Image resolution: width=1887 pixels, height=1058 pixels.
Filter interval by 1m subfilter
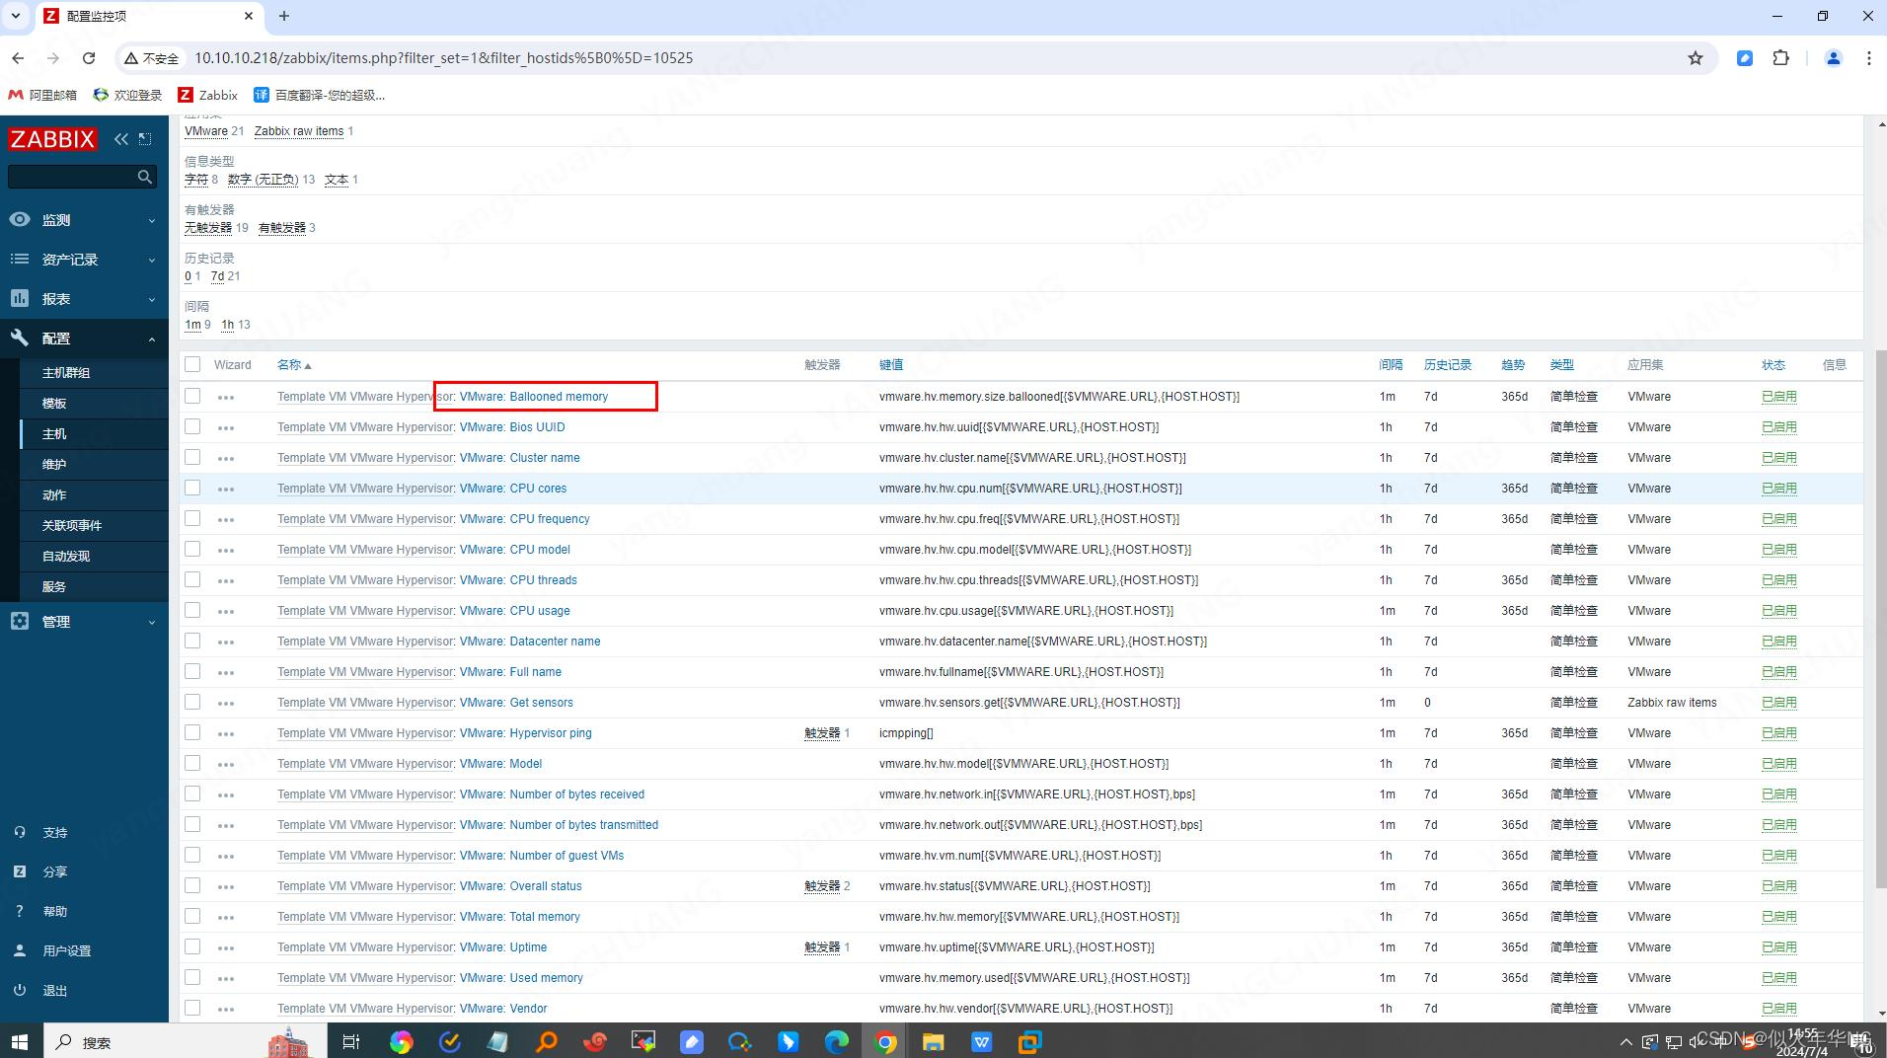tap(192, 325)
